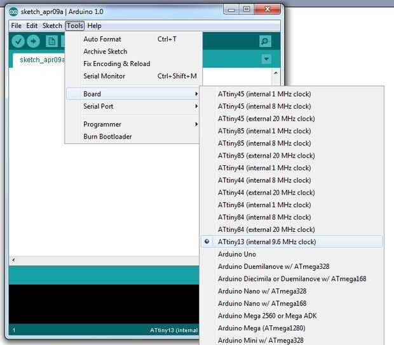Expand the Serial Port submenu arrow

pos(196,106)
